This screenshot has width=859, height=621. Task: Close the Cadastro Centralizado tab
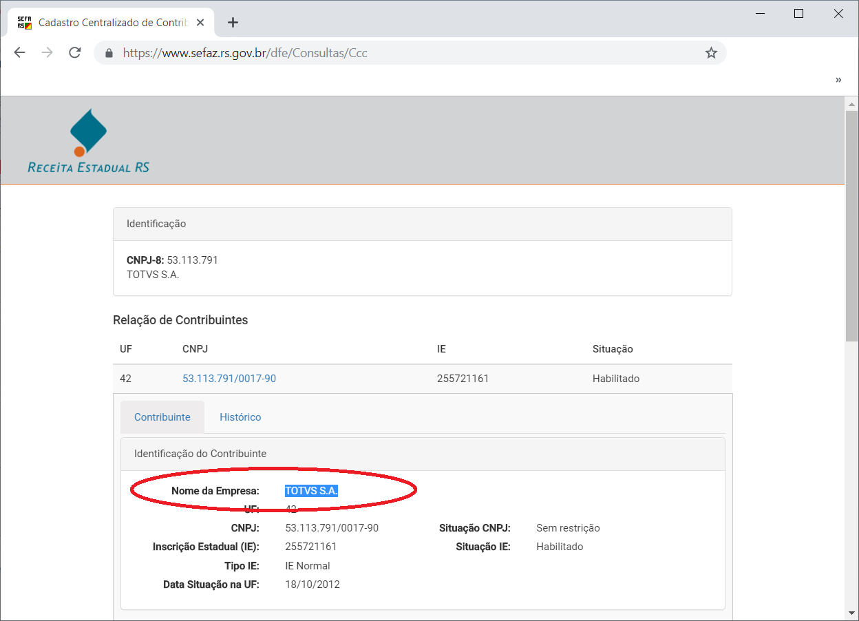point(200,23)
